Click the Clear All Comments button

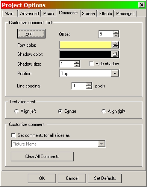pyautogui.click(x=42, y=156)
